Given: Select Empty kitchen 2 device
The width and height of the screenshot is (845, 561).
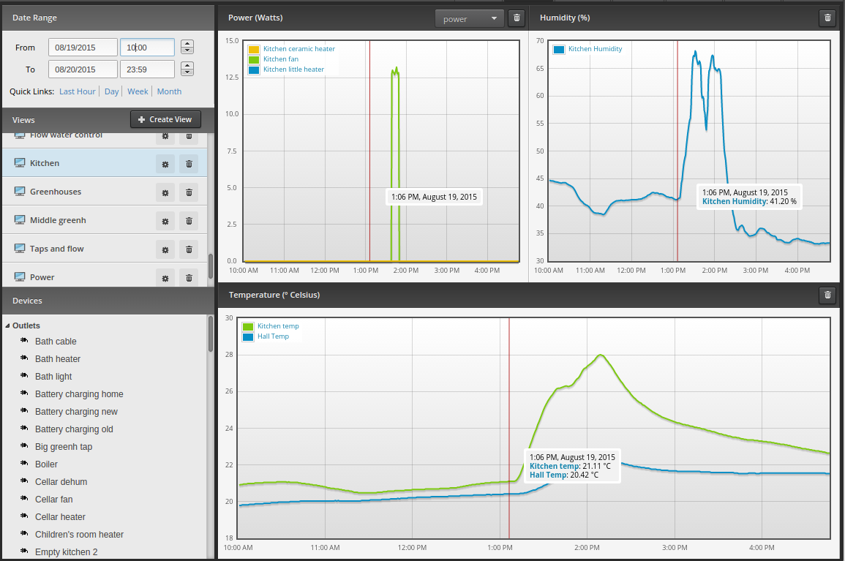Looking at the screenshot, I should pyautogui.click(x=67, y=551).
